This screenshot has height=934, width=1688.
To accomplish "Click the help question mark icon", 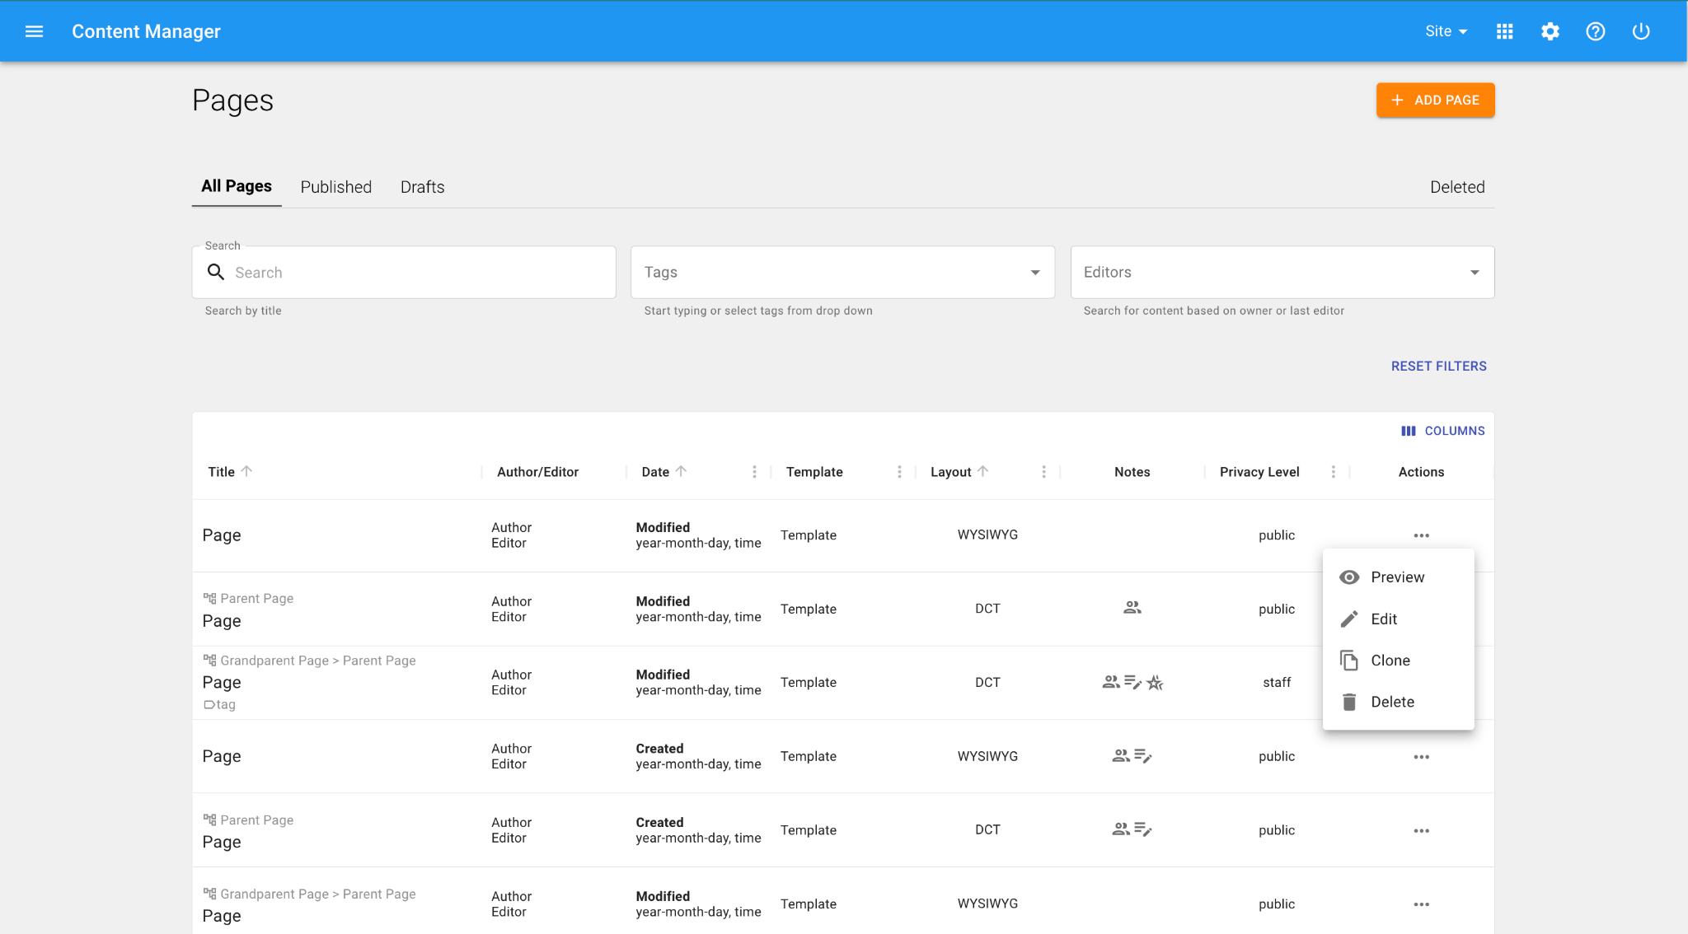I will point(1595,31).
